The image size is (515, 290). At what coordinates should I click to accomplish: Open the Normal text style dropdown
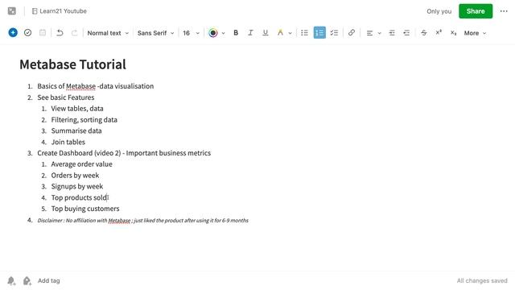pyautogui.click(x=108, y=33)
